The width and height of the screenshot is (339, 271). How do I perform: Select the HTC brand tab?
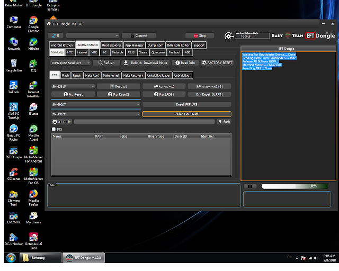(70, 52)
